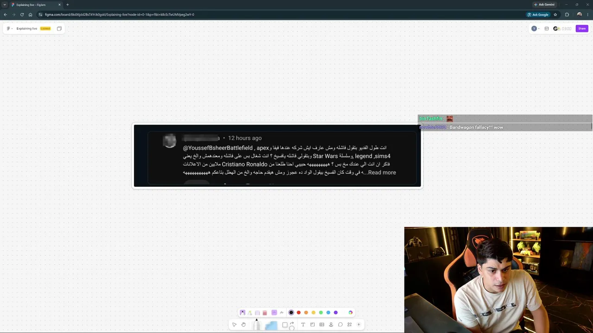
Task: Pick the orange marker color
Action: coord(306,313)
